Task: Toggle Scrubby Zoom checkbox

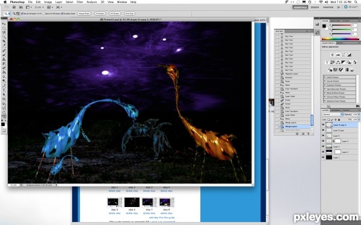Action: [62, 14]
